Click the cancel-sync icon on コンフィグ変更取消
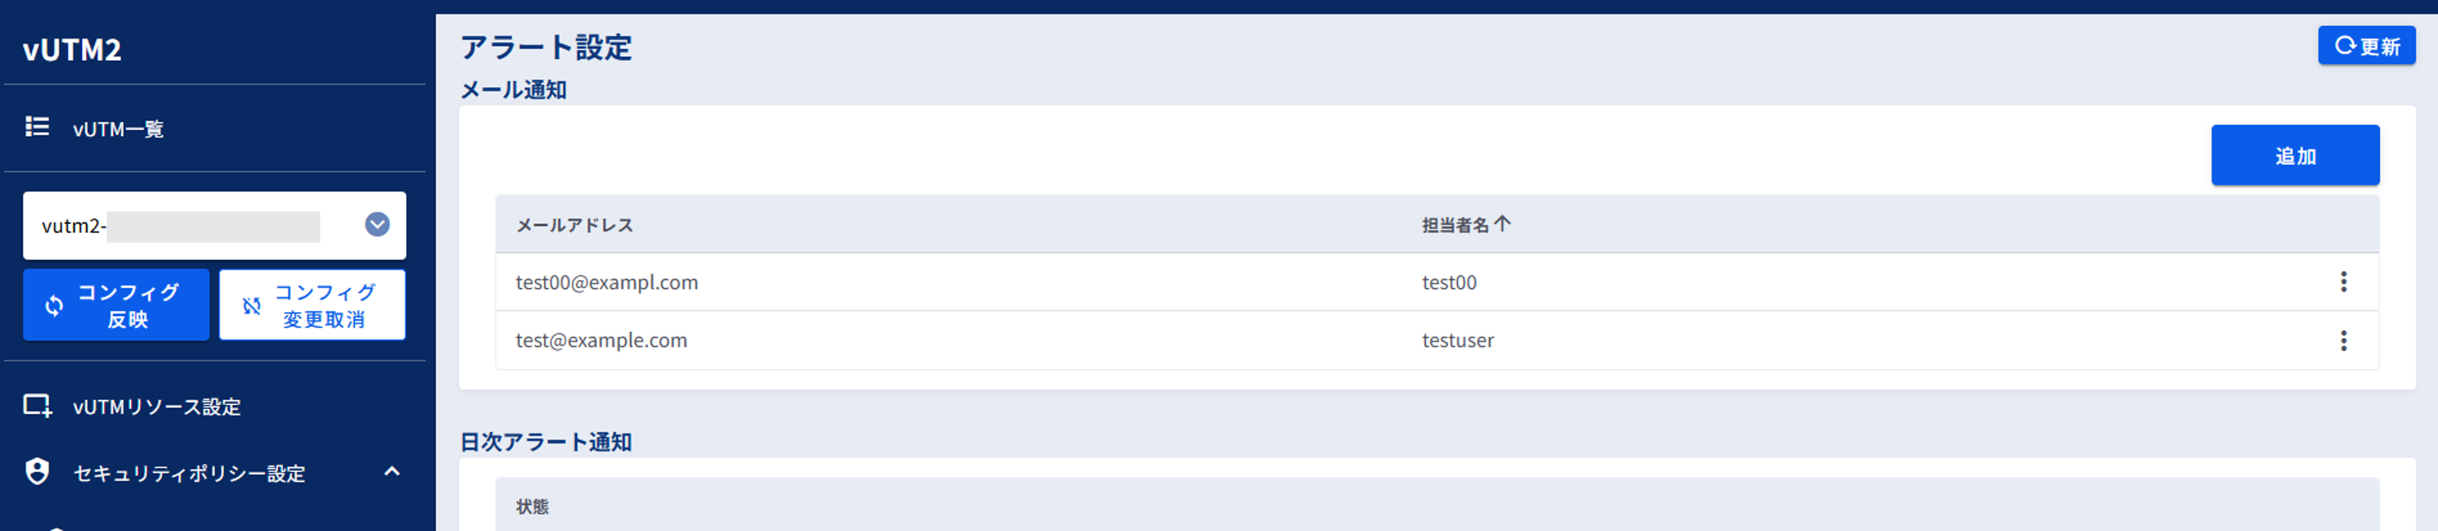This screenshot has height=531, width=2438. (x=252, y=306)
